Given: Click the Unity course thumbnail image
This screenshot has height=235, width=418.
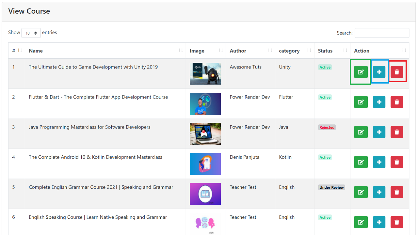Looking at the screenshot, I should [x=205, y=74].
